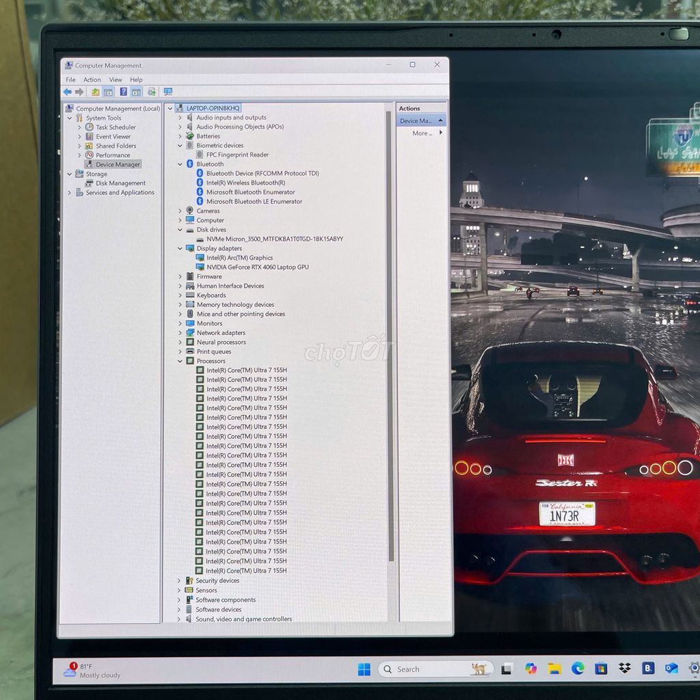The height and width of the screenshot is (700, 700).
Task: Open the Action menu
Action: pyautogui.click(x=92, y=80)
